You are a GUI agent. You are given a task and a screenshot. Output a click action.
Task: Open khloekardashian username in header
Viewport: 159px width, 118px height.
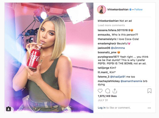(118, 10)
